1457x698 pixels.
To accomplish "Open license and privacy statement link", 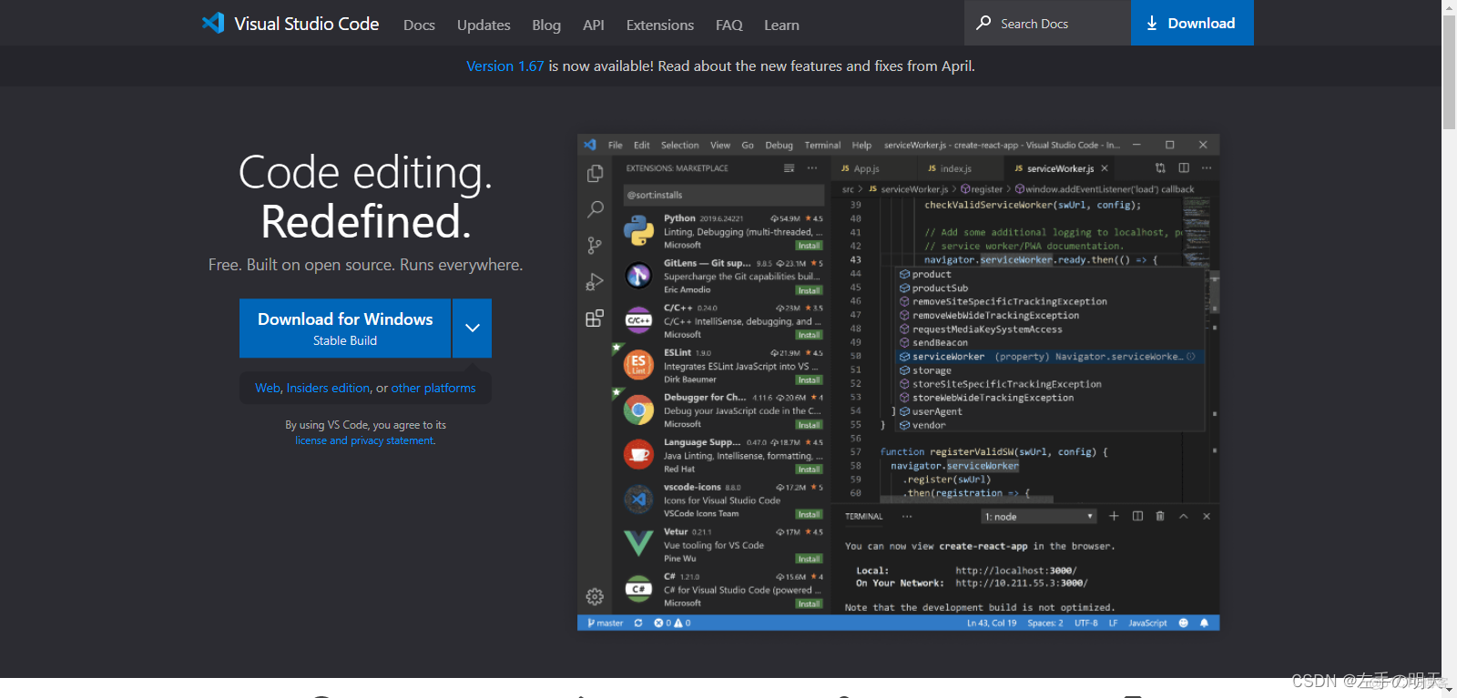I will click(364, 440).
